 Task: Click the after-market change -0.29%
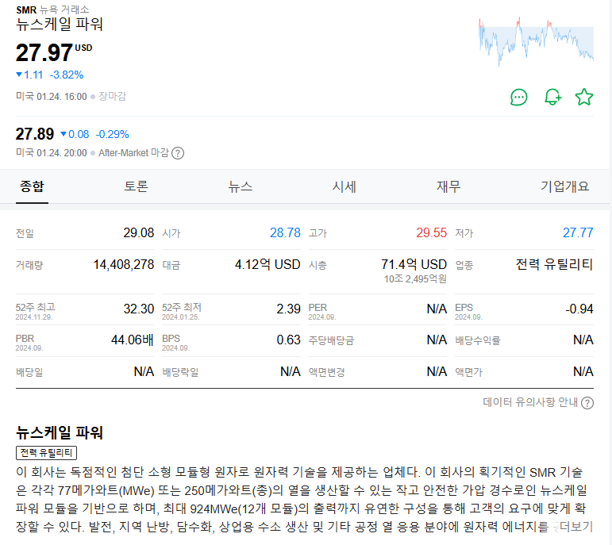(x=112, y=135)
